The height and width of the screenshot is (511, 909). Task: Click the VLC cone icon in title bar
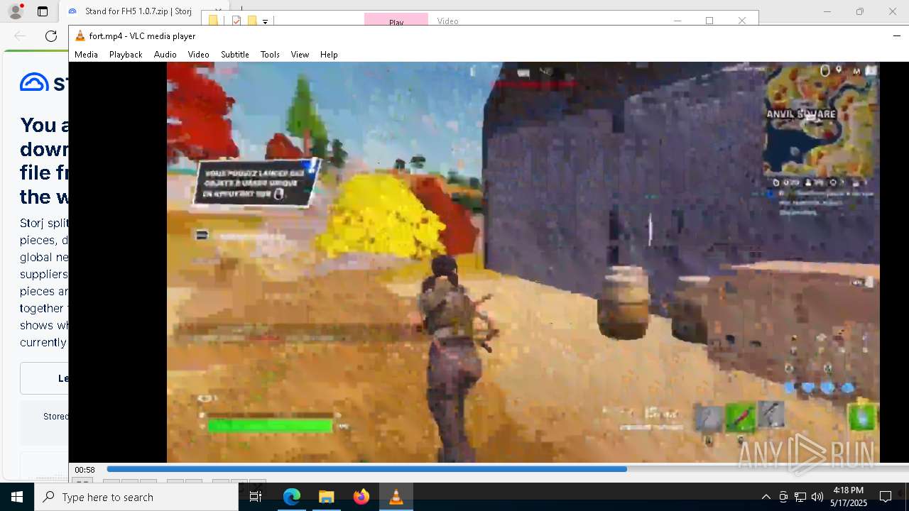coord(80,35)
